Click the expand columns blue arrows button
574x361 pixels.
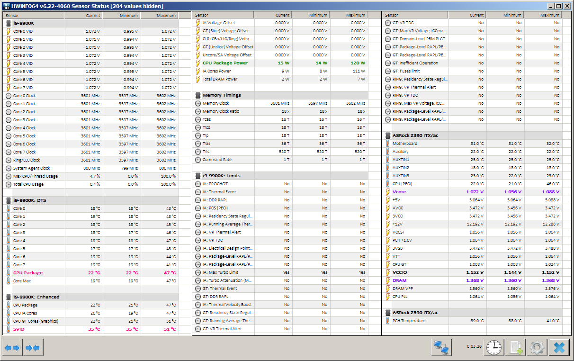12,348
